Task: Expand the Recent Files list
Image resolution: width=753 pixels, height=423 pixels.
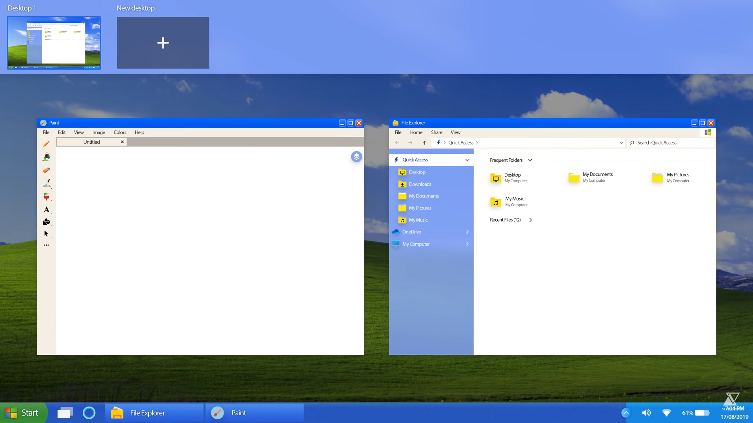Action: [x=530, y=220]
